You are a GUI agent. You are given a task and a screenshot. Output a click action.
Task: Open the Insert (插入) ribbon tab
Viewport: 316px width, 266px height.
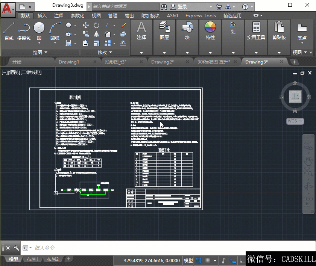42,16
